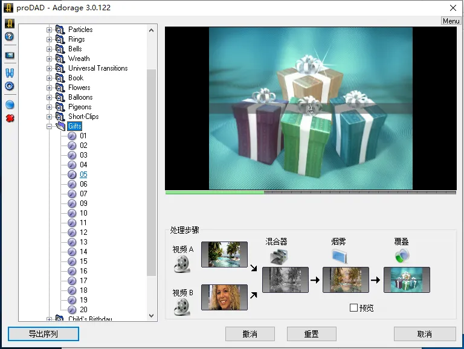Select Gifts effect 11
Viewport: 464px width, 349px height.
point(83,223)
